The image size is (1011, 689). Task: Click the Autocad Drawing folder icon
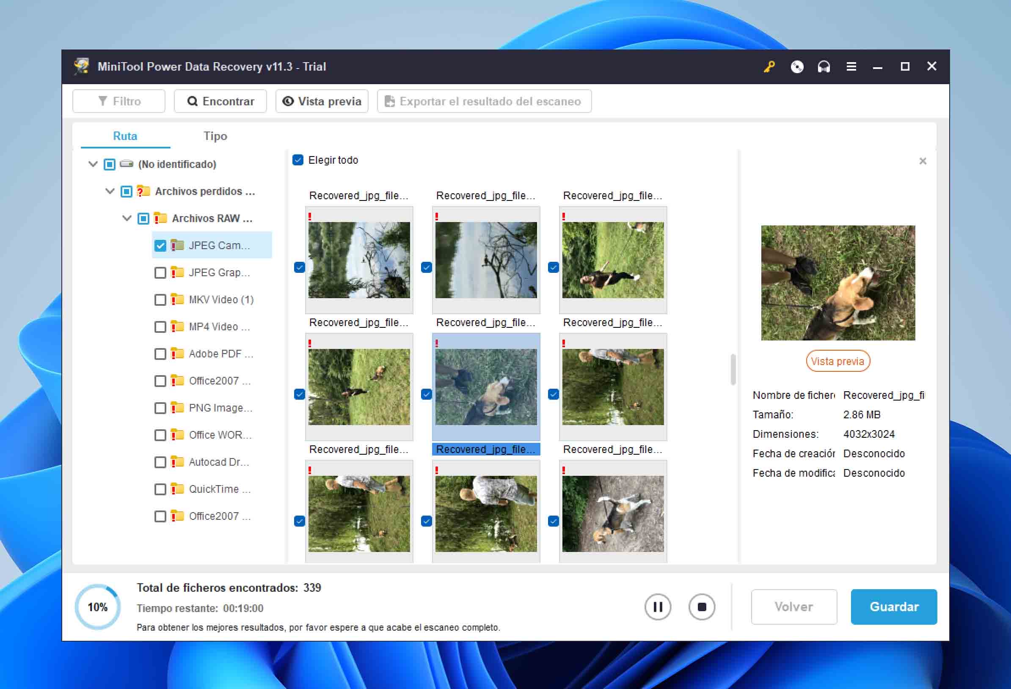176,462
